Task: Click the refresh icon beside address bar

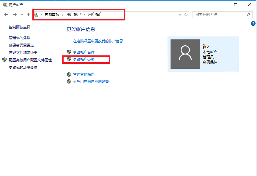Action: pos(186,14)
